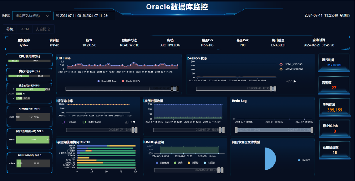
Task: Click the 内存利用率(%) progress bar
Action: pos(29,76)
